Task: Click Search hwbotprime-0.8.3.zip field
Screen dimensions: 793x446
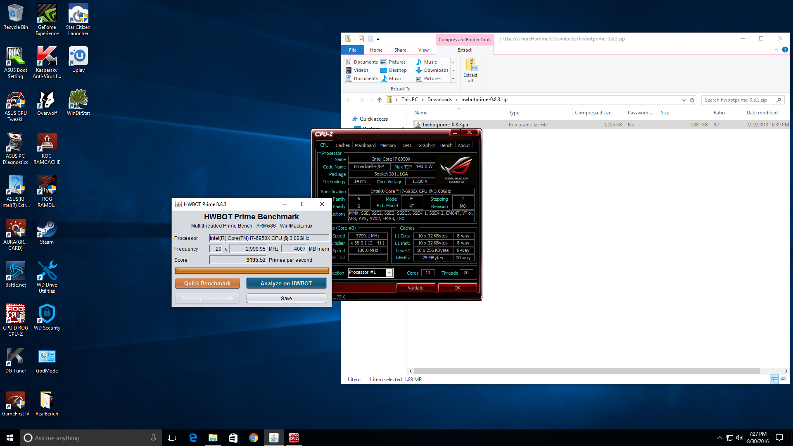Action: pyautogui.click(x=743, y=100)
